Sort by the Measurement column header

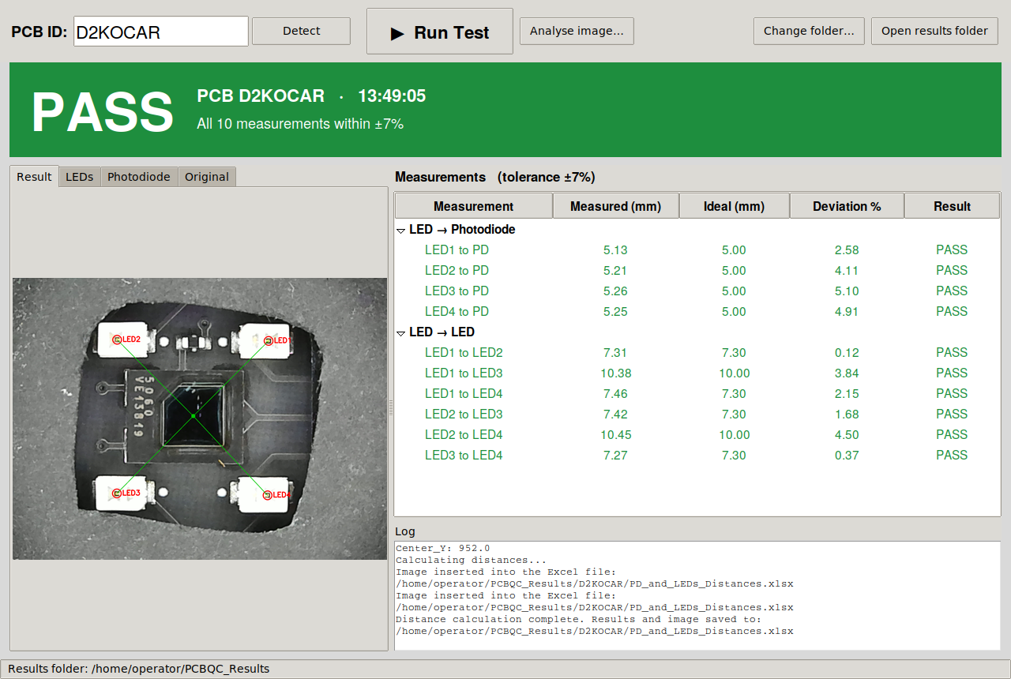point(474,206)
